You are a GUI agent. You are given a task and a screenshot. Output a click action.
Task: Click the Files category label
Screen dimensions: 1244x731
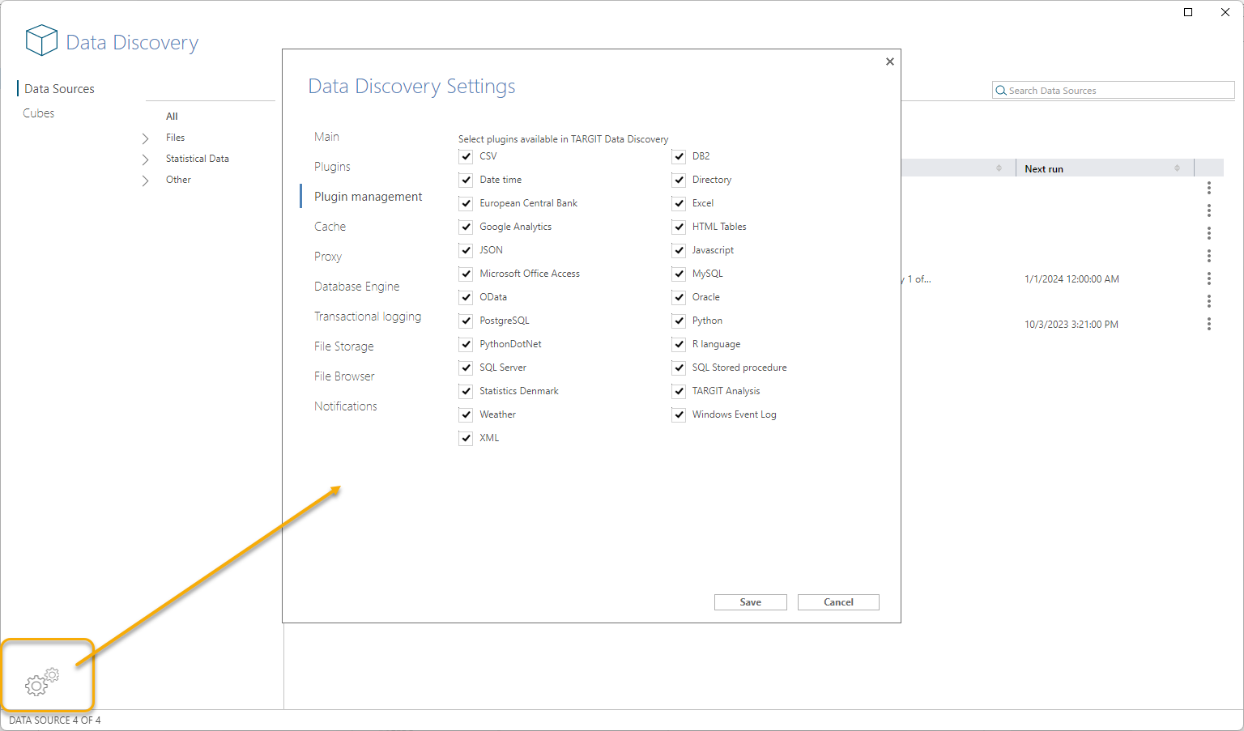point(175,138)
